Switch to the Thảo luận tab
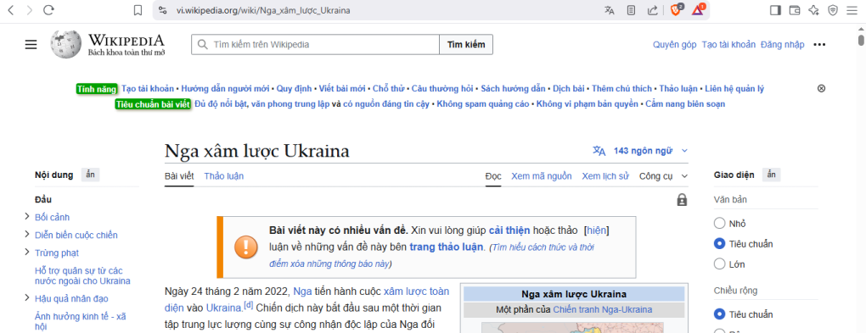The width and height of the screenshot is (866, 333). click(x=223, y=176)
